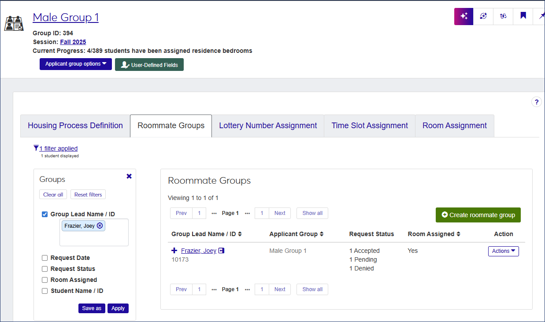Open the Actions dropdown for Frazier, Joey
This screenshot has width=545, height=322.
[x=503, y=251]
